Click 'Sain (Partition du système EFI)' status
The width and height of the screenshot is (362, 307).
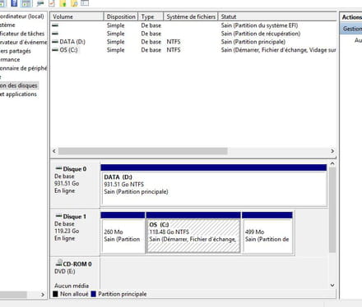(x=259, y=25)
